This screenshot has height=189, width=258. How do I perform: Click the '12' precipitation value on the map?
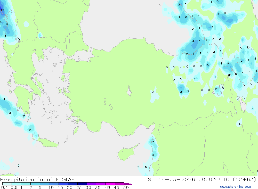(2, 10)
